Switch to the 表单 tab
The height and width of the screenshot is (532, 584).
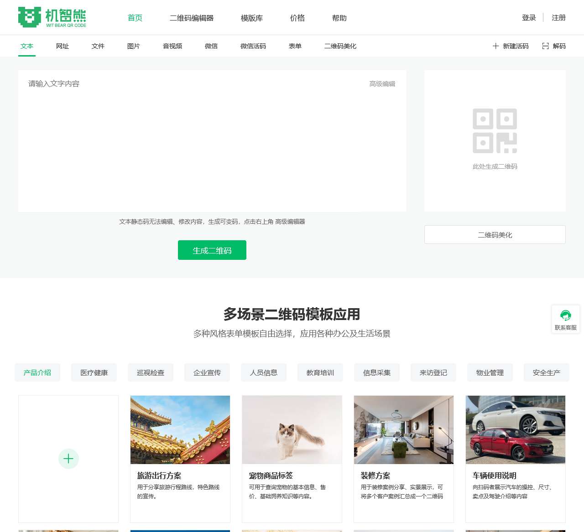coord(295,46)
